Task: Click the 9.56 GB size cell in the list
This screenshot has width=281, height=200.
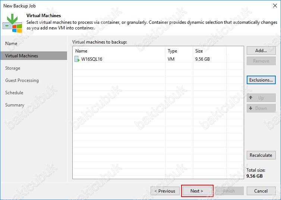Action: pyautogui.click(x=202, y=59)
